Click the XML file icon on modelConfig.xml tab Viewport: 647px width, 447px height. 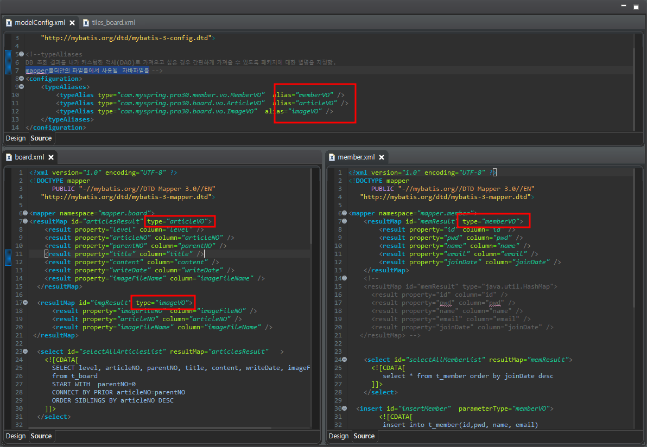pos(9,23)
